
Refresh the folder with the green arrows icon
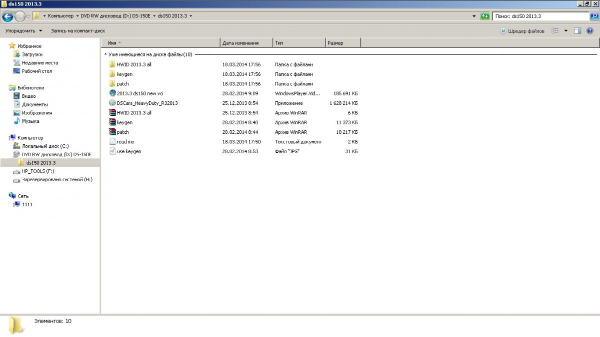484,16
